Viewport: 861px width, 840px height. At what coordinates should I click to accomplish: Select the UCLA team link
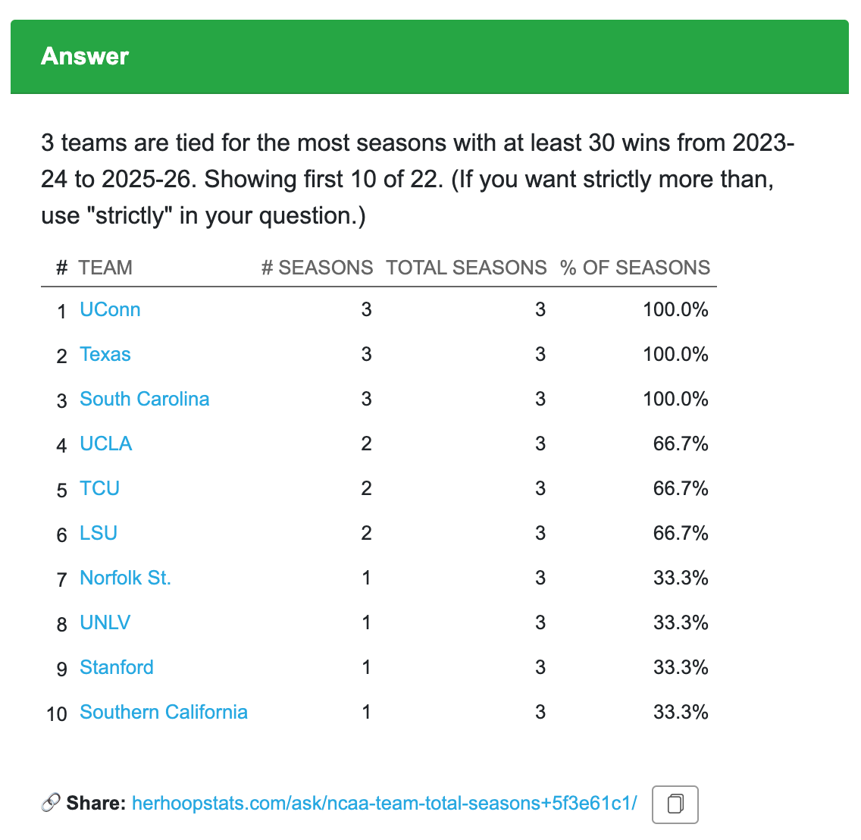pos(106,444)
